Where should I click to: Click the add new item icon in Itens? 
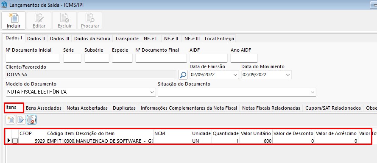(x=10, y=120)
